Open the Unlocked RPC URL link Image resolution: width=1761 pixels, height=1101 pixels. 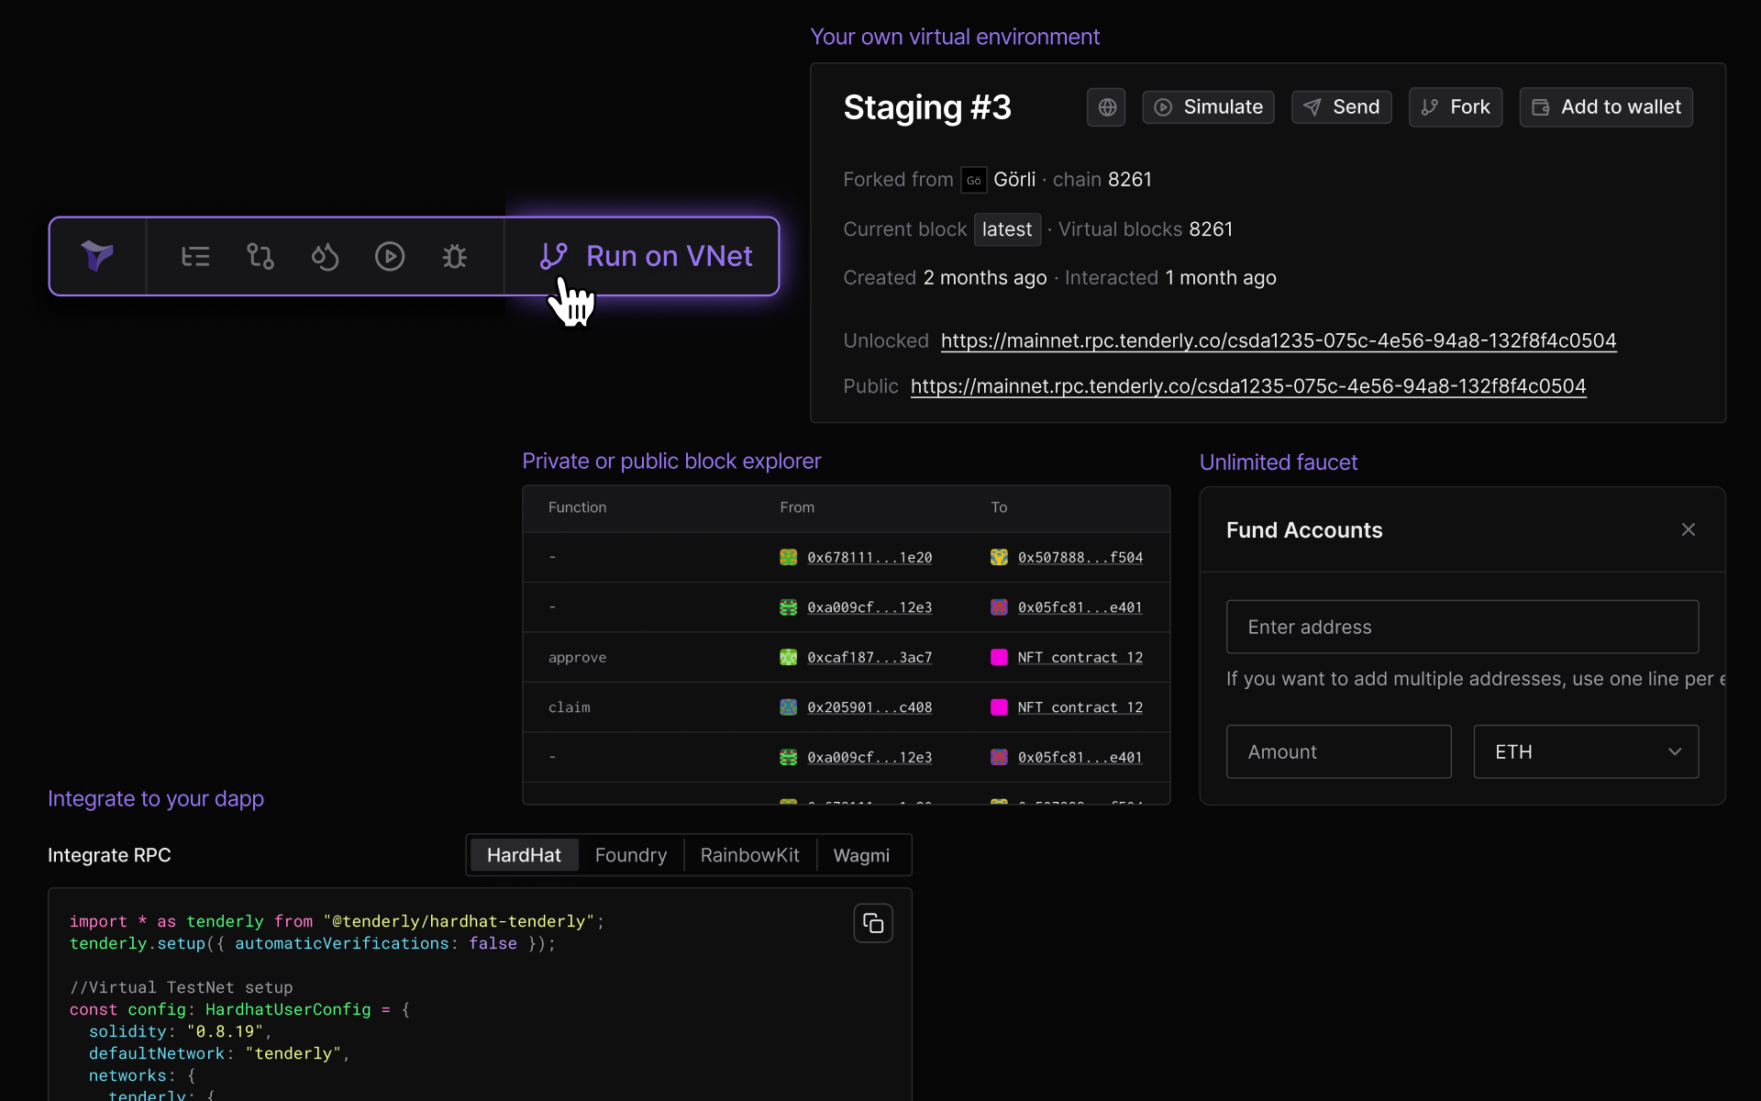pyautogui.click(x=1278, y=340)
